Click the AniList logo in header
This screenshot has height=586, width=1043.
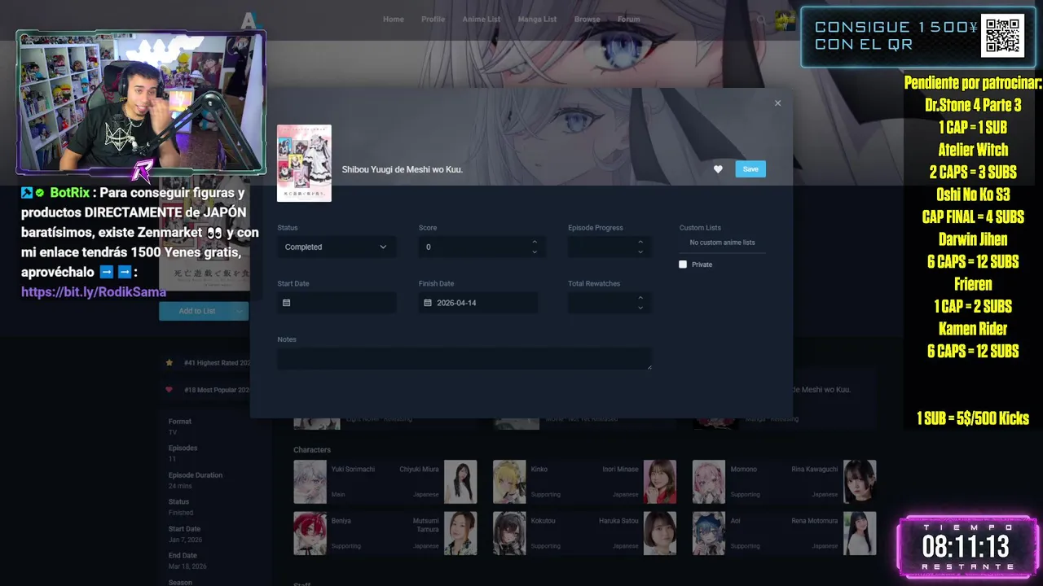tap(249, 20)
